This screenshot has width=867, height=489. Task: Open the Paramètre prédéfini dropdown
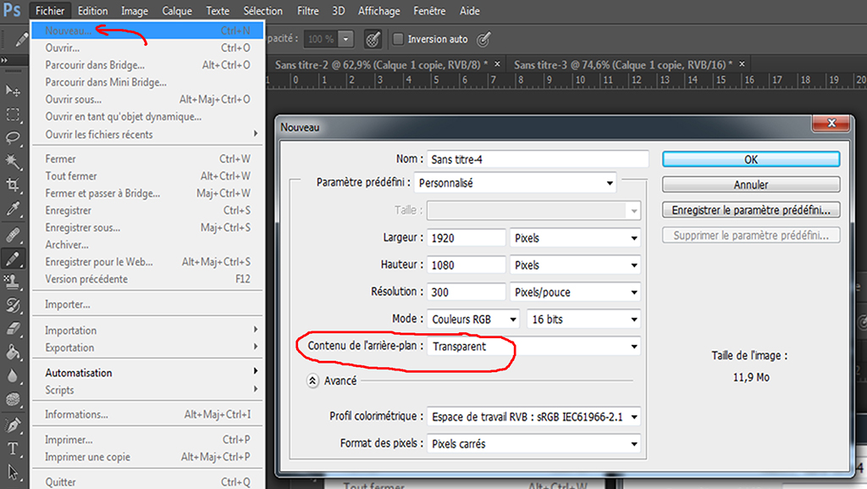515,183
